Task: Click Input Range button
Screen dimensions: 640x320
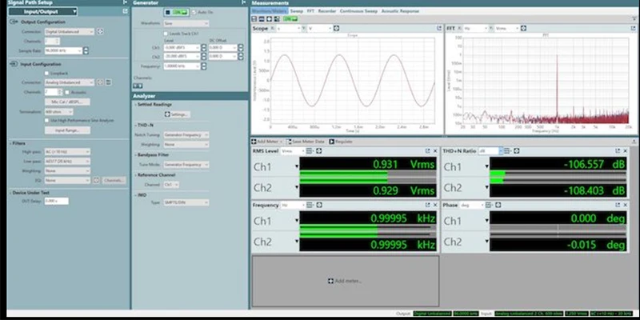Action: click(x=67, y=130)
